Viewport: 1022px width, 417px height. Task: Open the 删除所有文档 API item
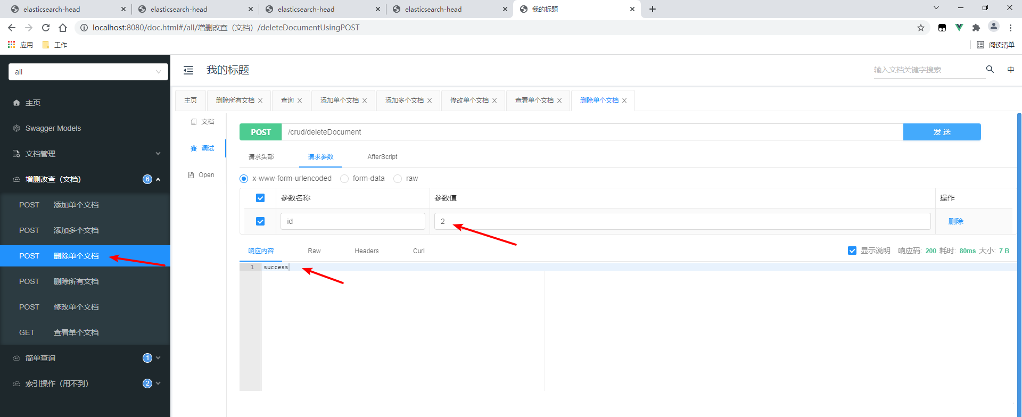[x=85, y=281]
